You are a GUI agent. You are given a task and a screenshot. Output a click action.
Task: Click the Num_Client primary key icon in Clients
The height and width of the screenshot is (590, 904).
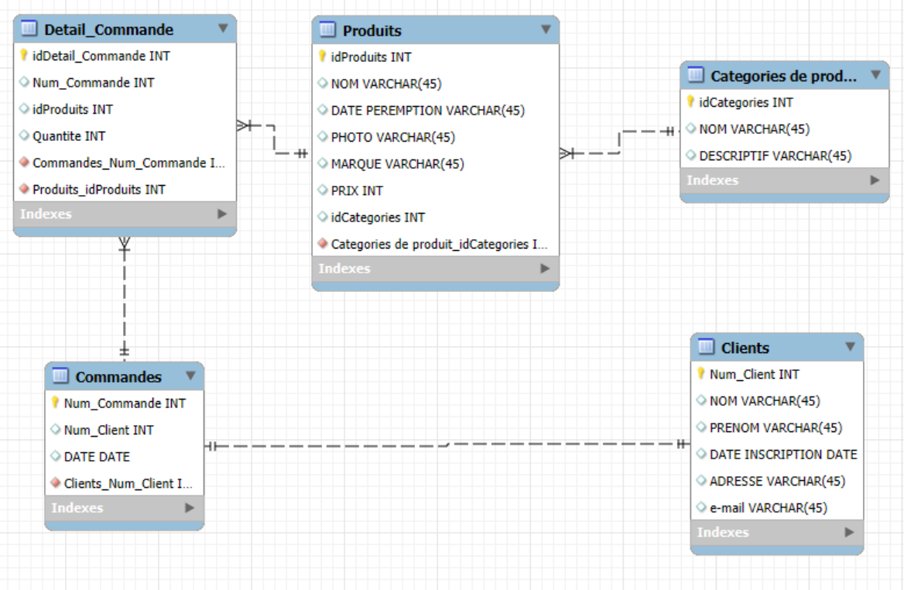point(701,374)
